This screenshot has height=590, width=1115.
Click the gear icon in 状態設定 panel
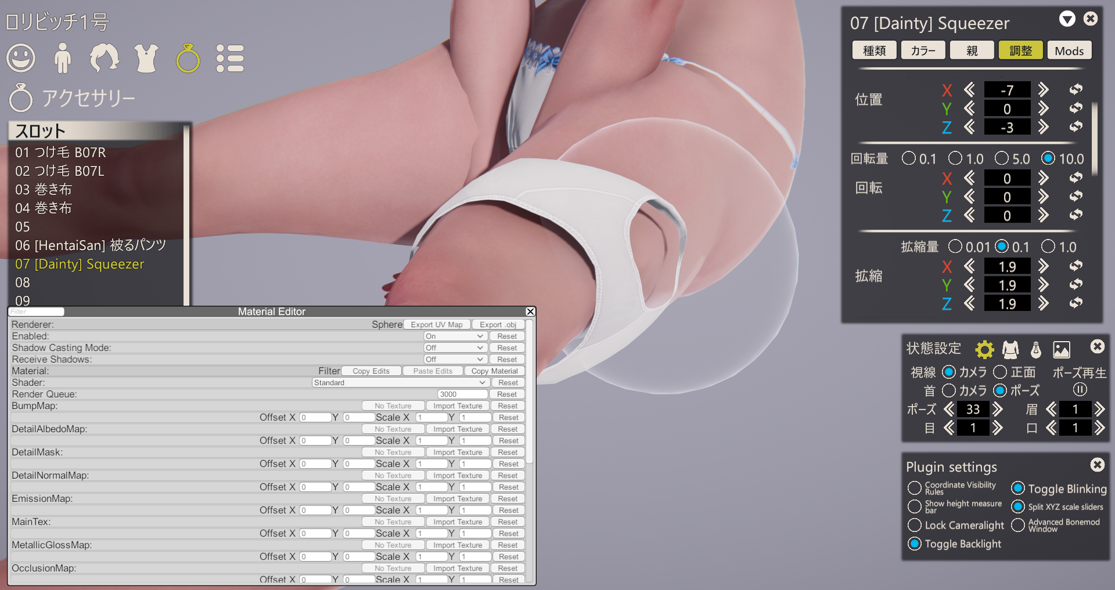[x=984, y=349]
